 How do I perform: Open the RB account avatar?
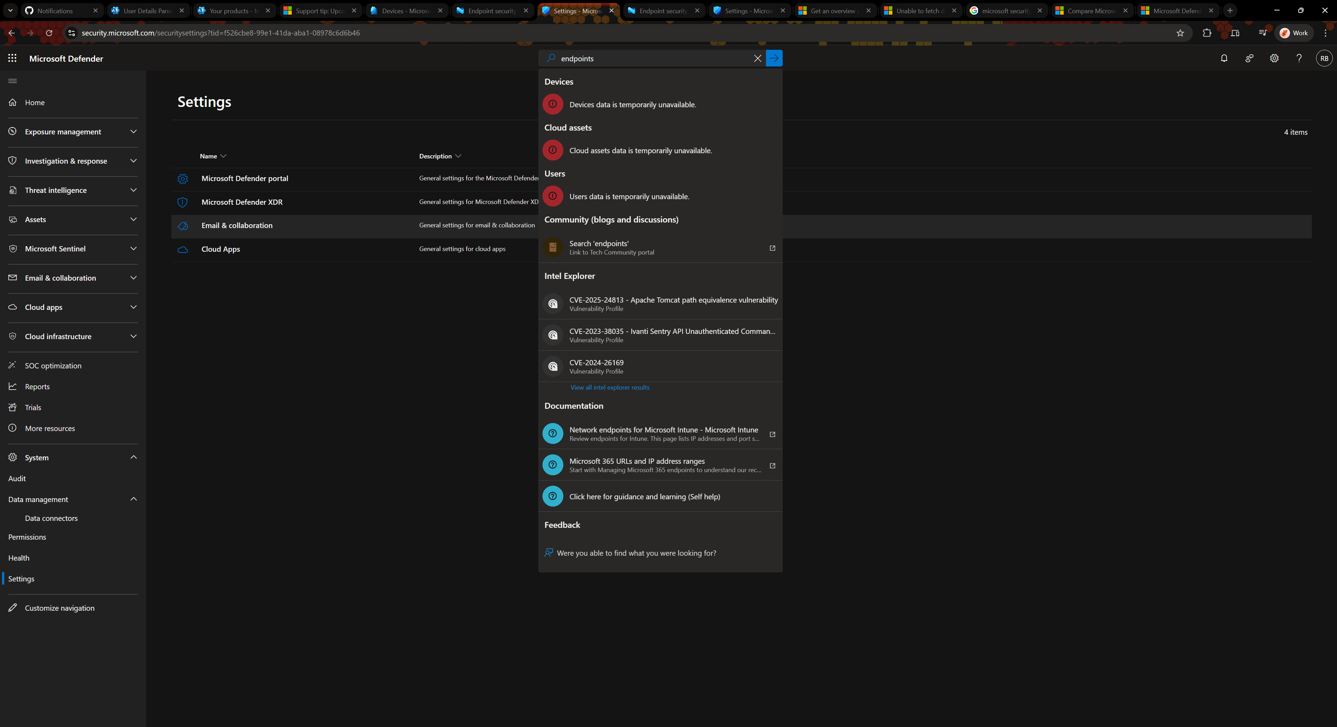[x=1323, y=58]
